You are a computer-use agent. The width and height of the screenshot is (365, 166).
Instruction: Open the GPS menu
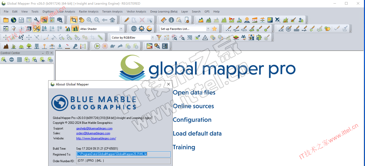pyautogui.click(x=207, y=12)
